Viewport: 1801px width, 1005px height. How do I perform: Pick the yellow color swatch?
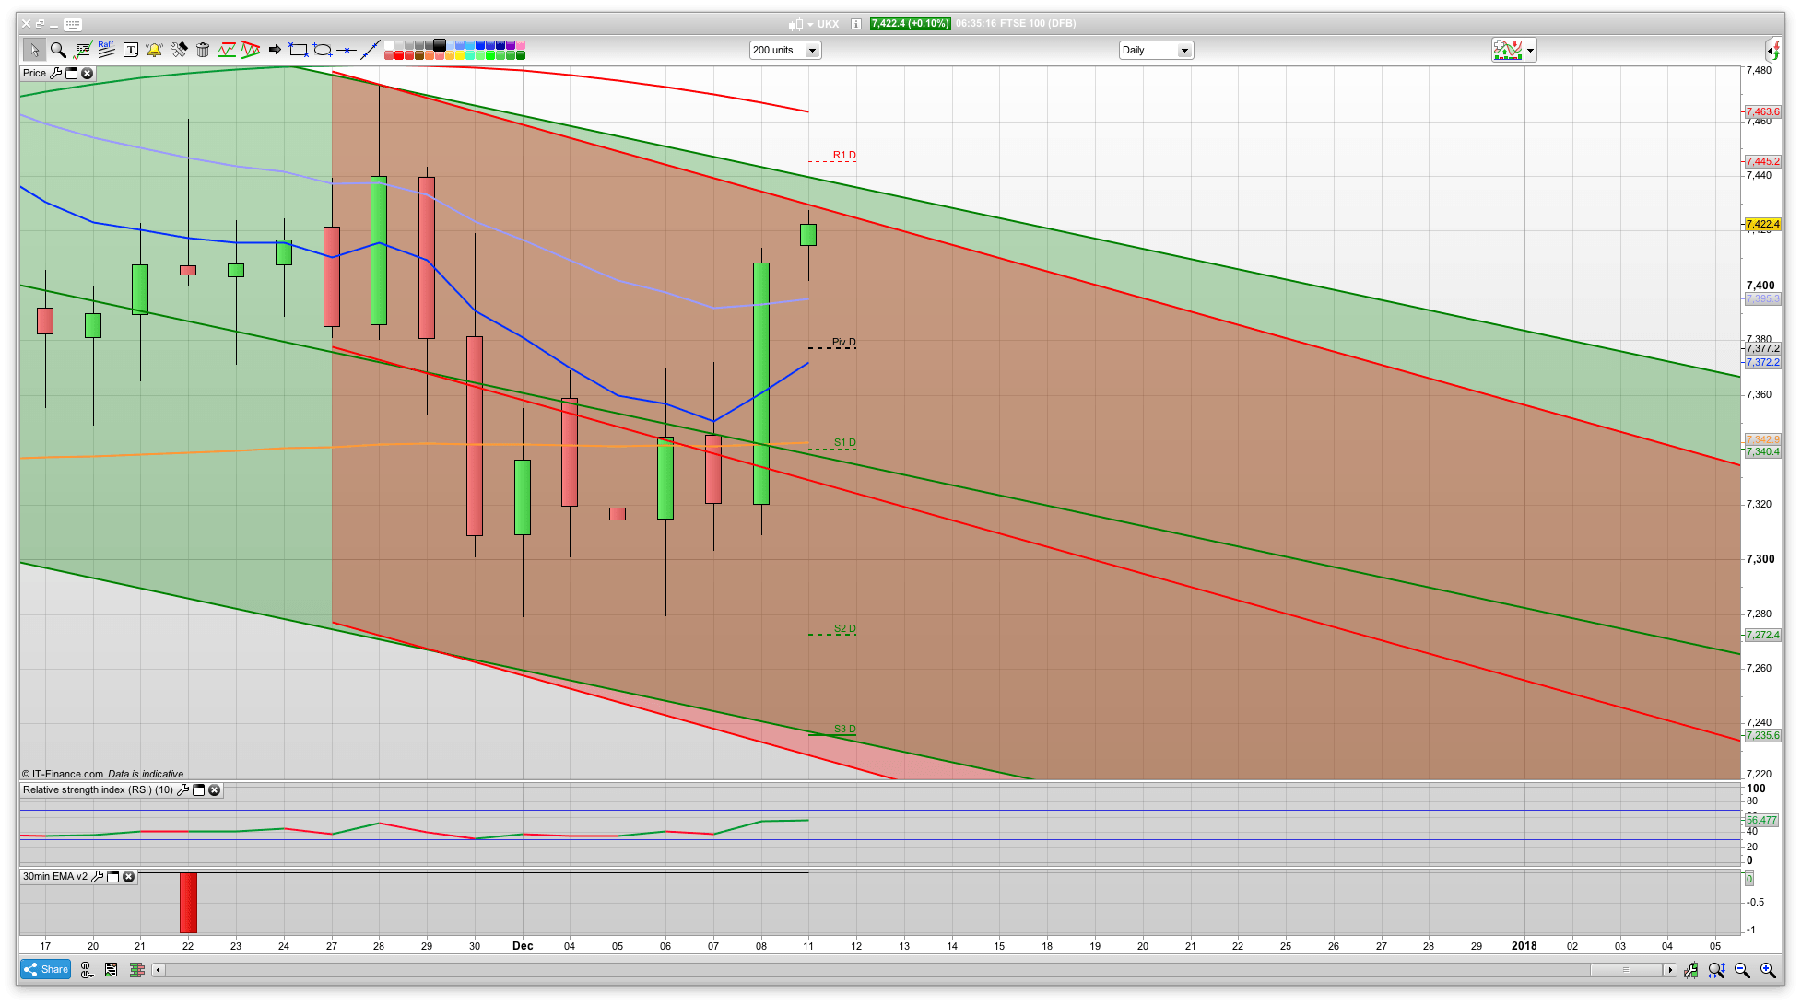[460, 55]
